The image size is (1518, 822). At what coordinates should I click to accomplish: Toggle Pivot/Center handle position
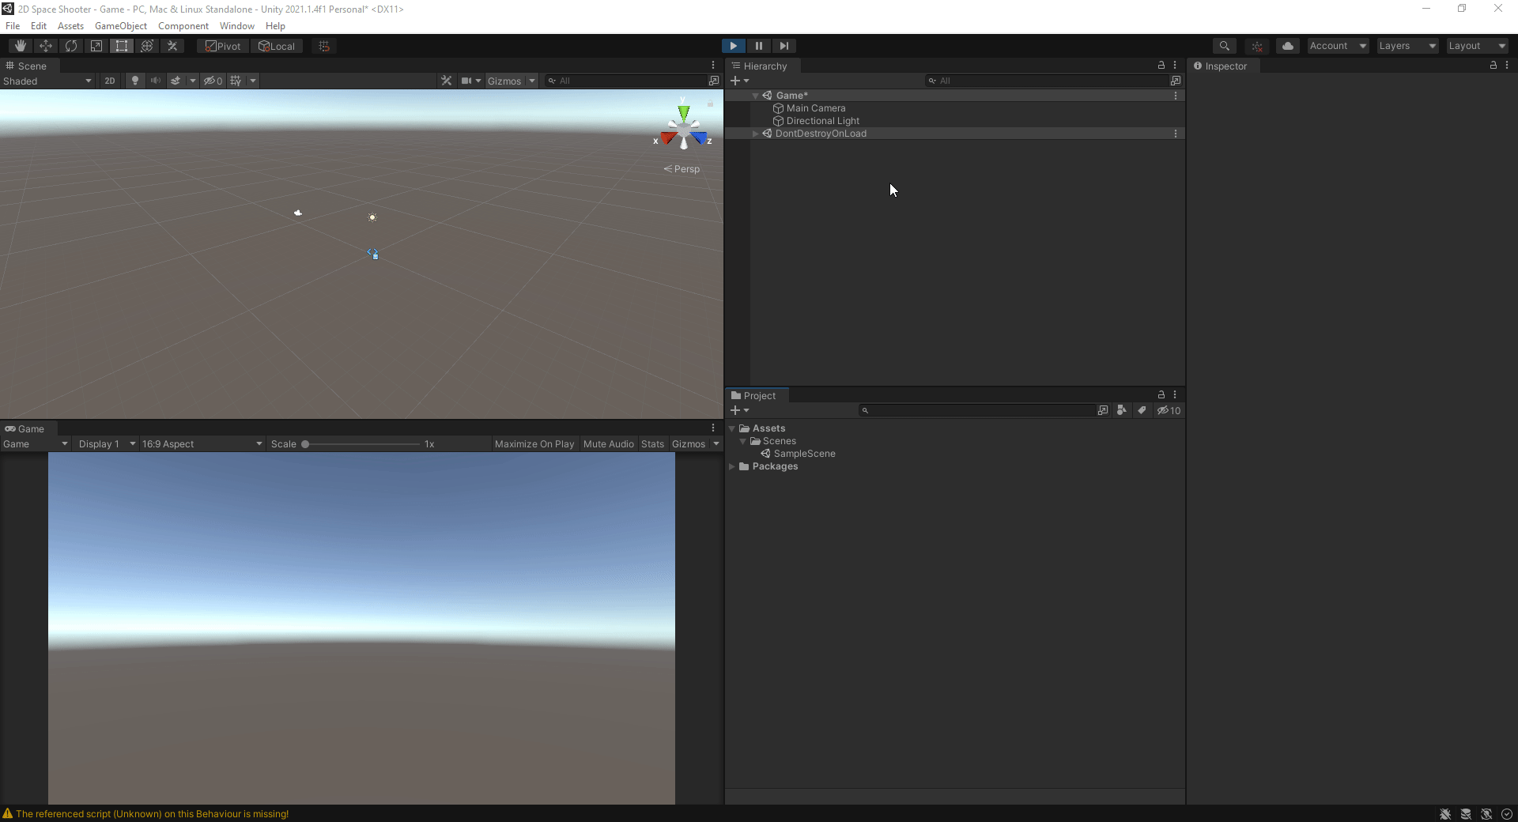223,46
